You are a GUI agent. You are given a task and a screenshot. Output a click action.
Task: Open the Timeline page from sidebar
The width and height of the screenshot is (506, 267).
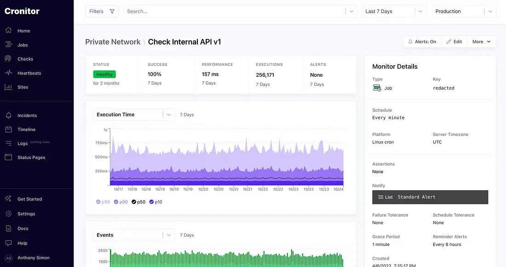coord(26,130)
